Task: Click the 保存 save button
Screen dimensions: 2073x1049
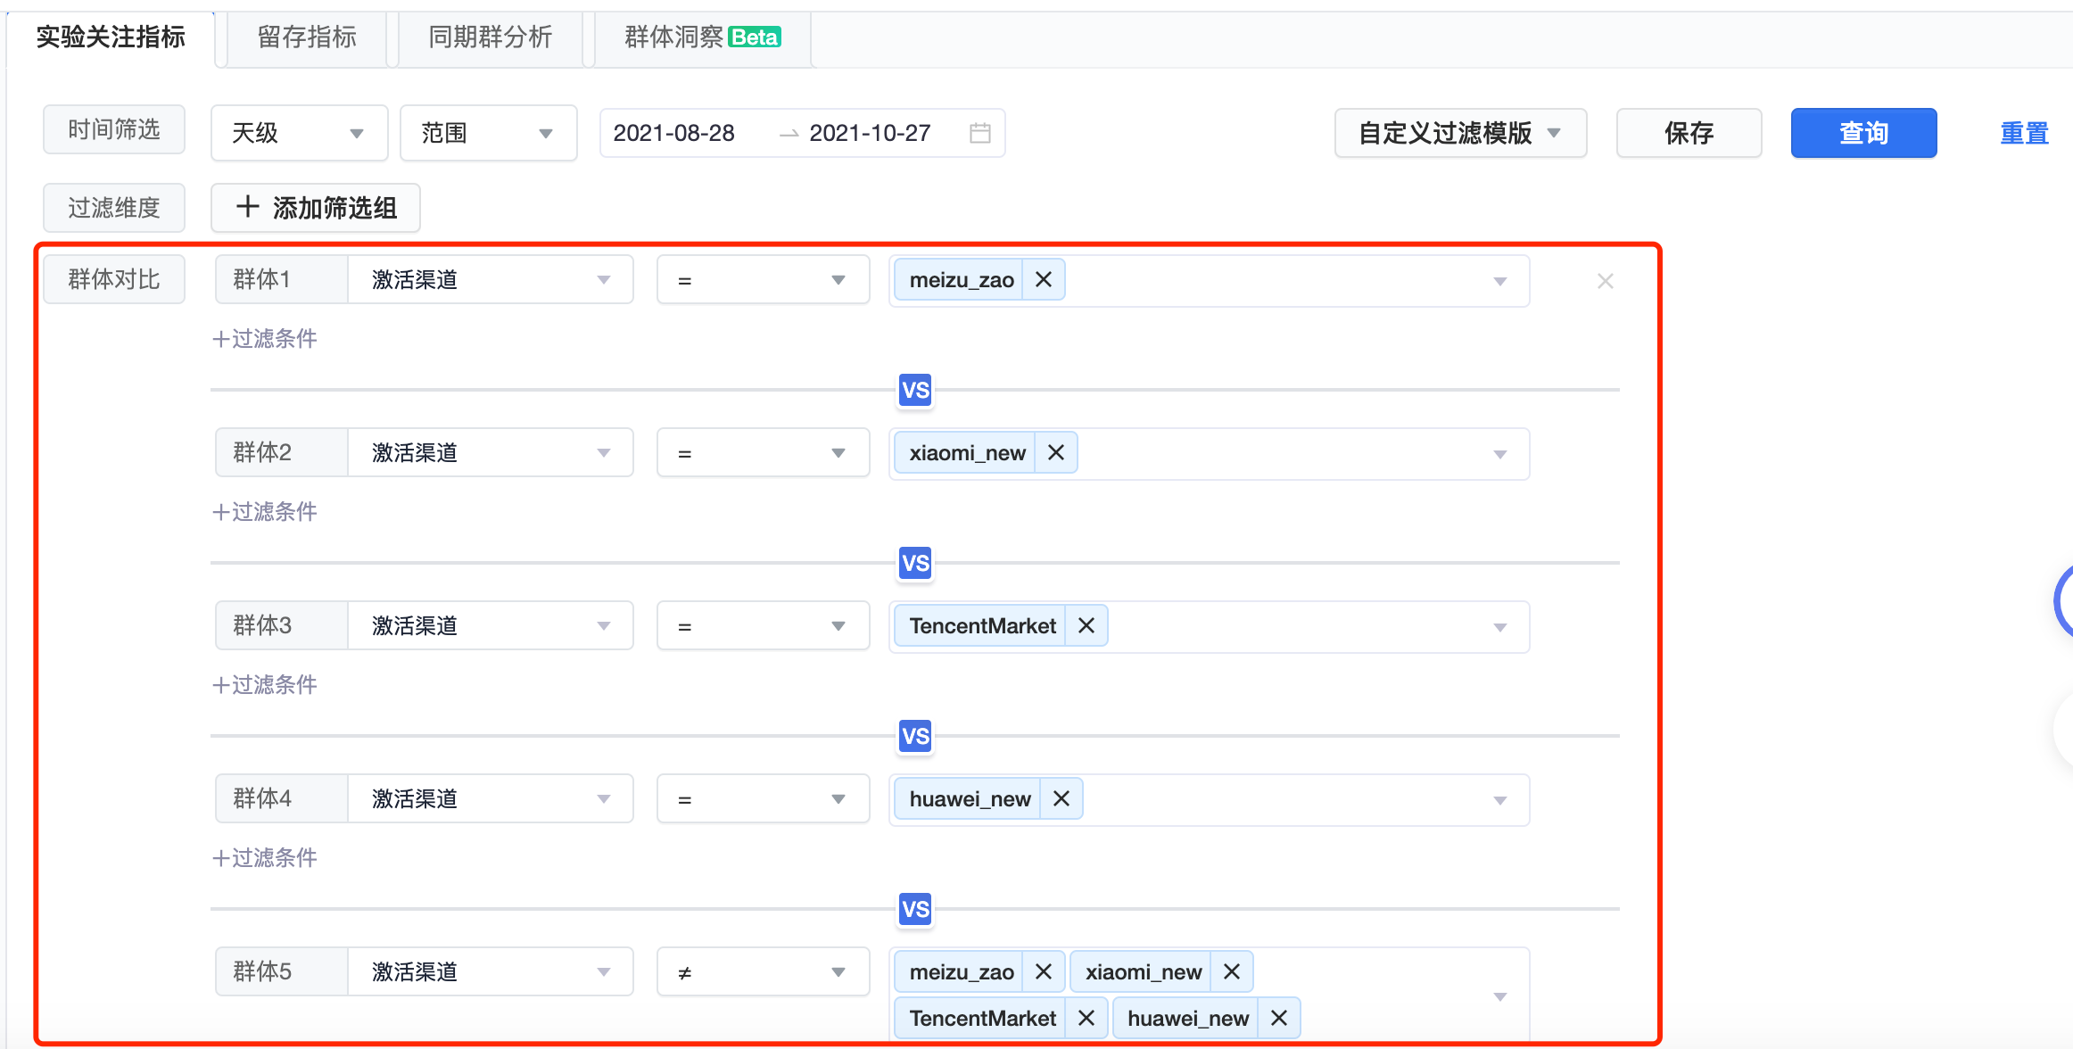Action: (x=1689, y=133)
